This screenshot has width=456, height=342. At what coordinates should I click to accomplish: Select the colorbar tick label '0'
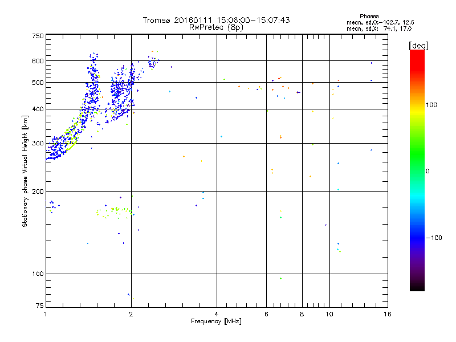427,172
